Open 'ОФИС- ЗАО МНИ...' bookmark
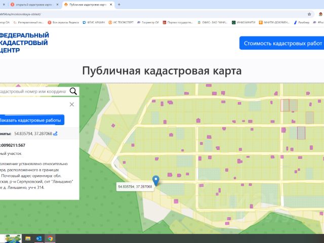Image resolution: width=324 pixels, height=243 pixels. click(212, 22)
